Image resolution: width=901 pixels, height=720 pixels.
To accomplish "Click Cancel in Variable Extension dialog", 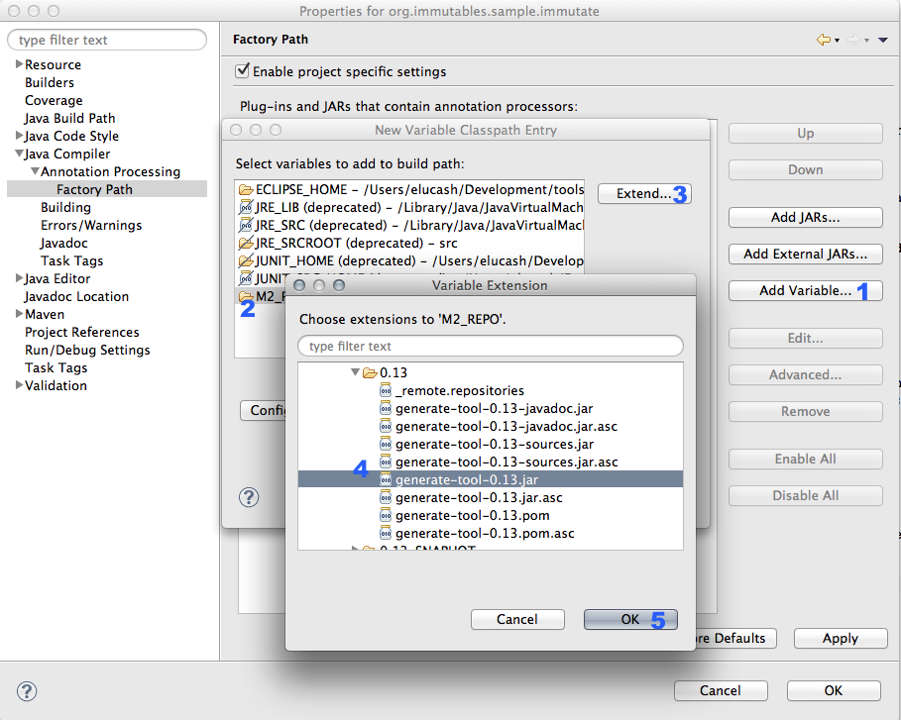I will click(x=517, y=619).
